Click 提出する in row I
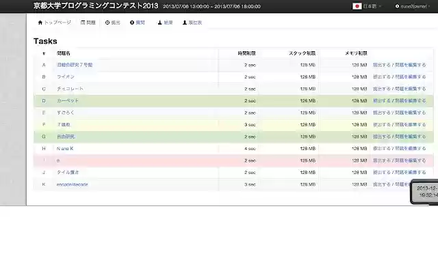 pyautogui.click(x=382, y=161)
